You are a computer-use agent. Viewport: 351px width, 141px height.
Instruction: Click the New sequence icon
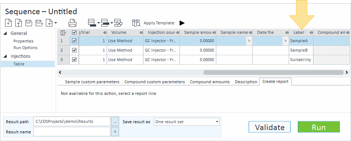pos(8,23)
